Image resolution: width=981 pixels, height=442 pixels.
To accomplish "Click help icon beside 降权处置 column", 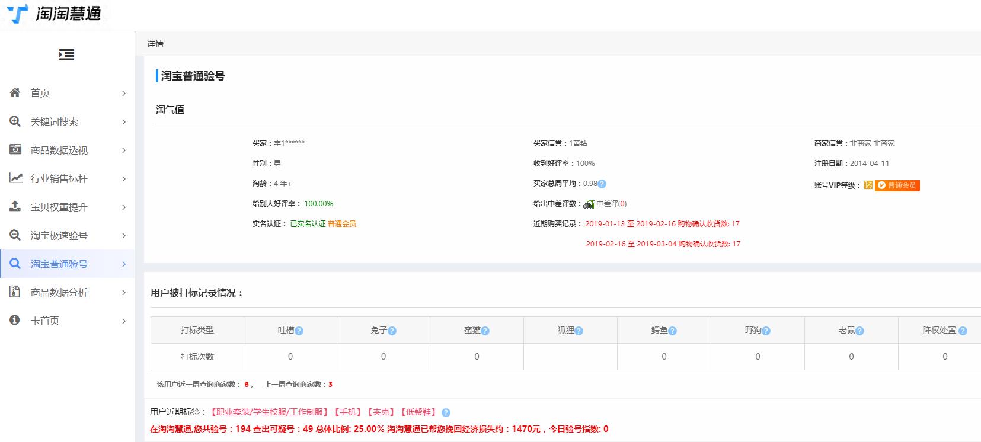I will 963,331.
